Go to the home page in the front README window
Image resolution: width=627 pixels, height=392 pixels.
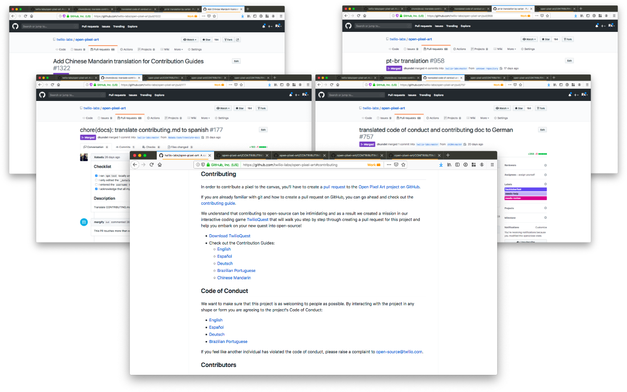coord(159,165)
